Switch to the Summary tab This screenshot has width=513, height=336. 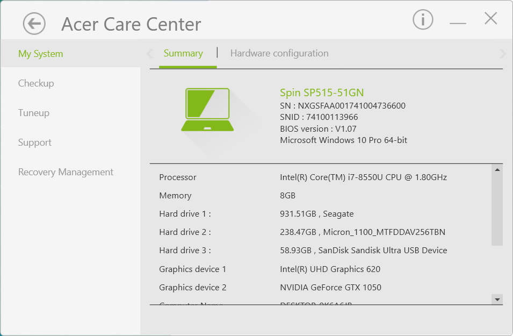pyautogui.click(x=183, y=53)
